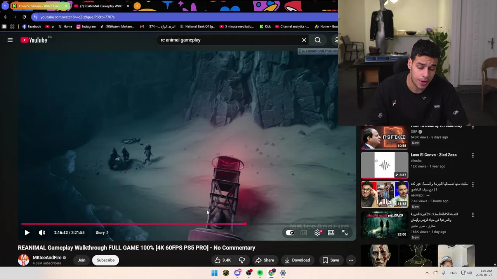The image size is (497, 279).
Task: Open IT'S F*CKED video thumbnail
Action: tap(384, 138)
